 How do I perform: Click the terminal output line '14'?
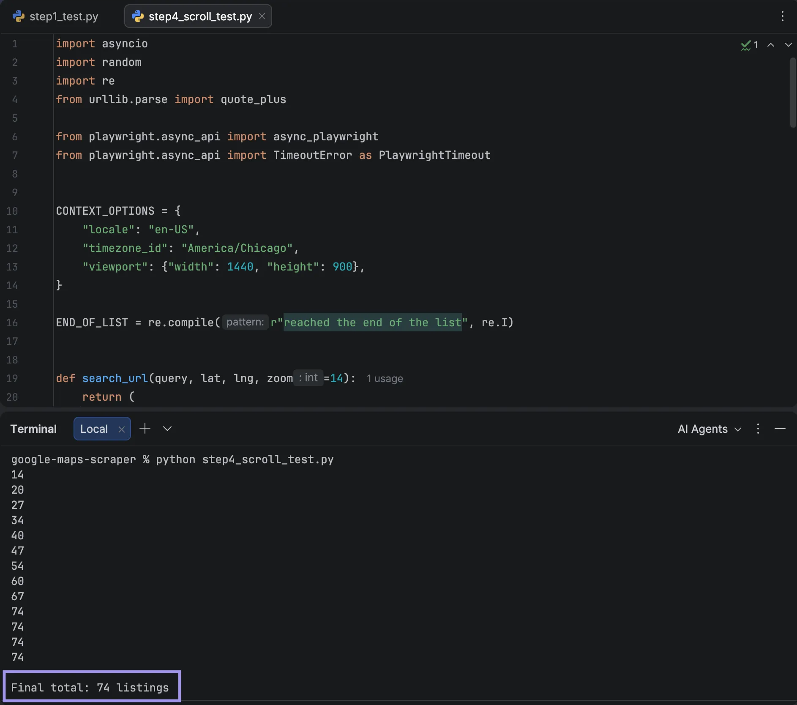[x=17, y=475]
